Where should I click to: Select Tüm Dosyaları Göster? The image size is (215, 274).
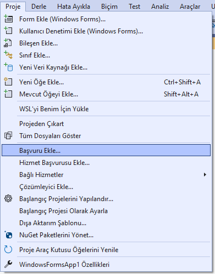coord(106,136)
